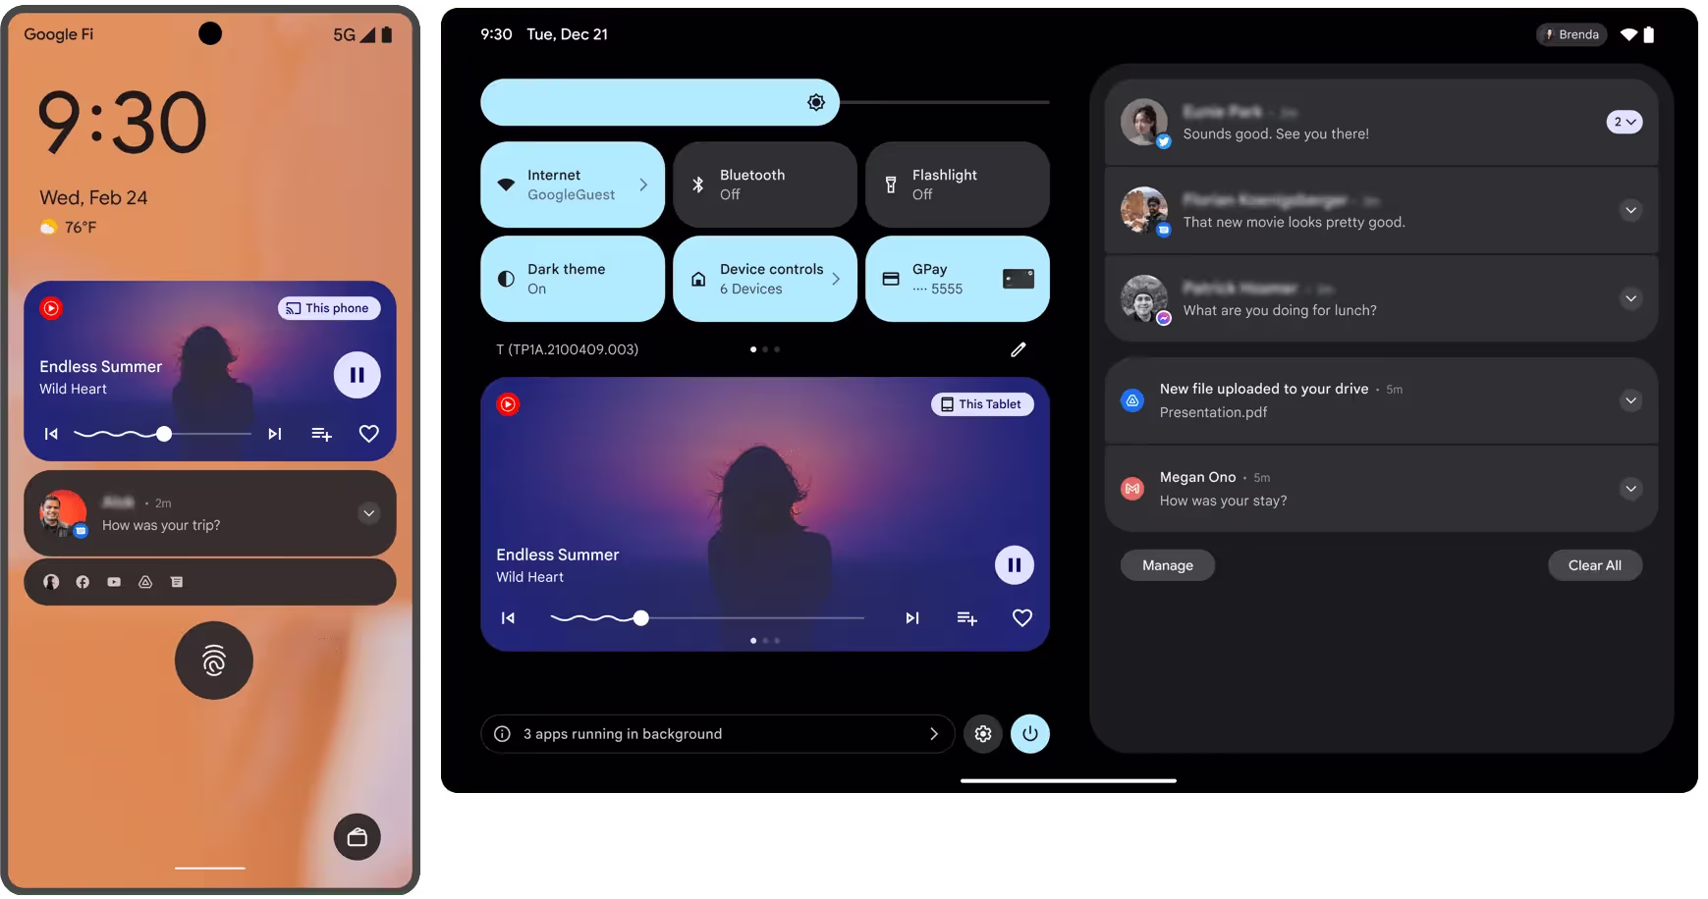Expand the Internet tile chevron
The width and height of the screenshot is (1708, 899).
point(643,185)
